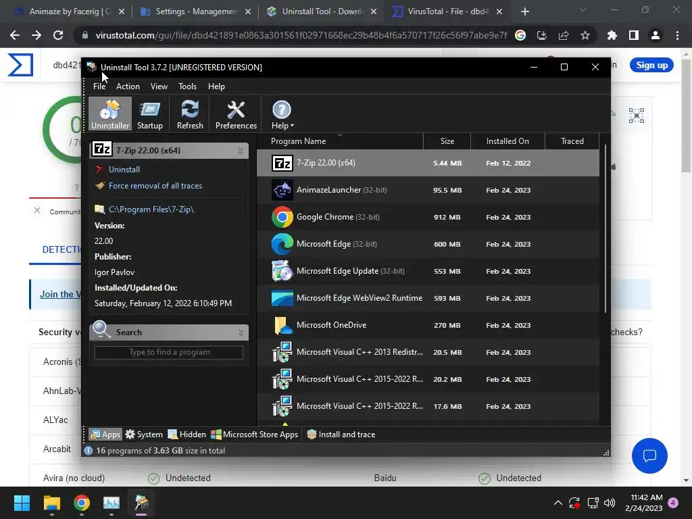Click the Uninstall link for 7-Zip

124,170
